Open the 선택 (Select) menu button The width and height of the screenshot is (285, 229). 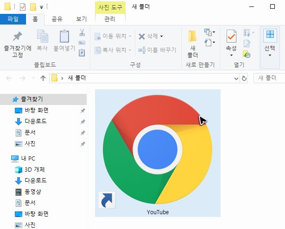coord(270,48)
